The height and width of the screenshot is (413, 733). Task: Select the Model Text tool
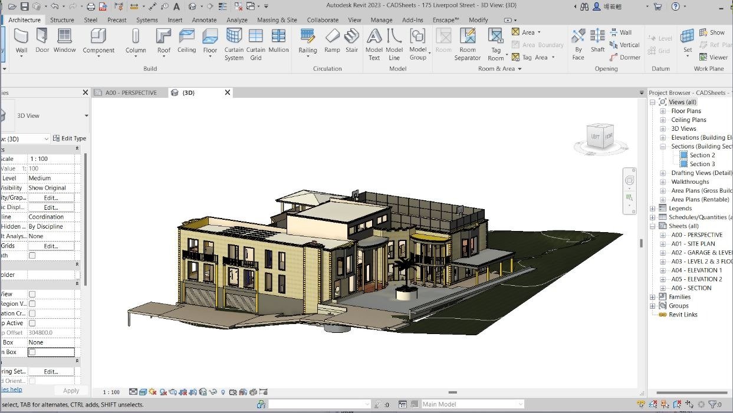(374, 45)
